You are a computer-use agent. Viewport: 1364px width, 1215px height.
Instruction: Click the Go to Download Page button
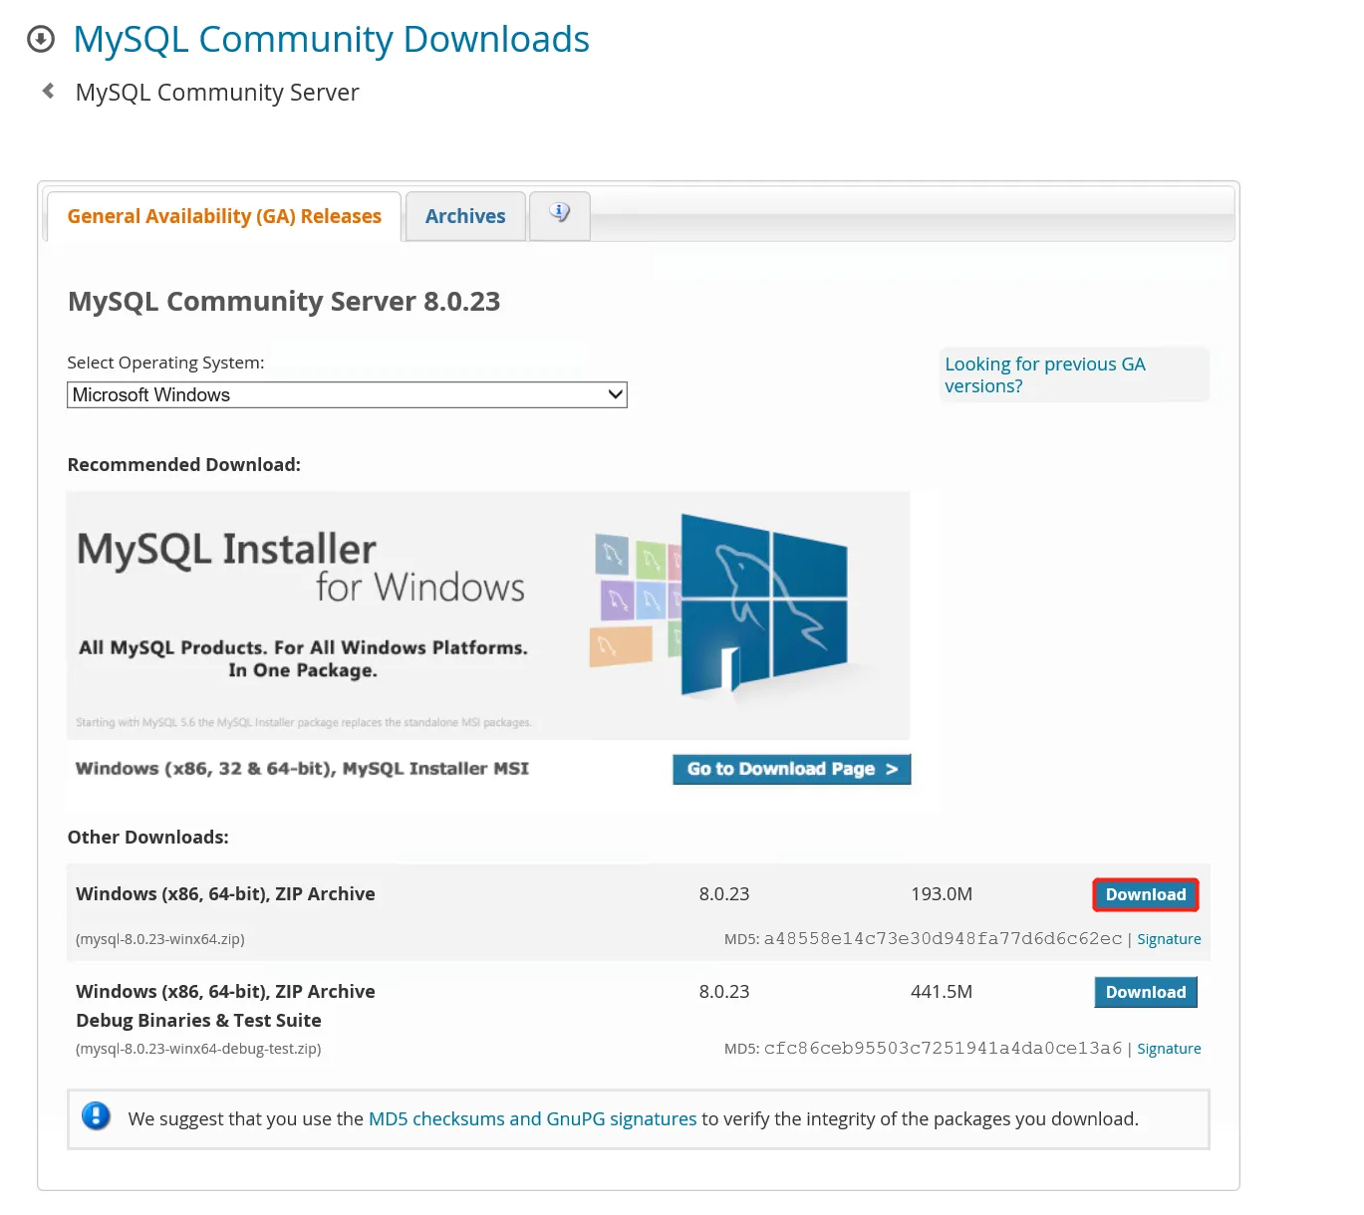790,768
